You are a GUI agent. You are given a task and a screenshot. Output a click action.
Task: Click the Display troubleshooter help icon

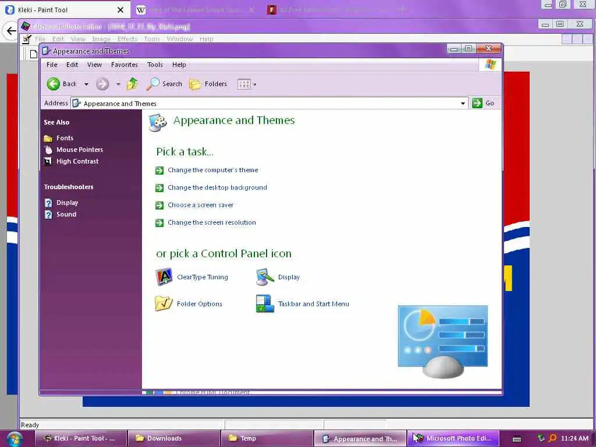48,203
